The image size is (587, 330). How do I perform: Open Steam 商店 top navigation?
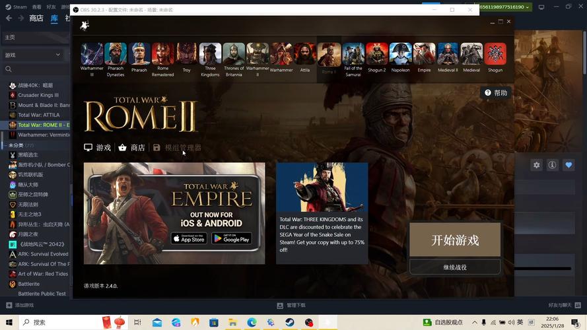[36, 18]
